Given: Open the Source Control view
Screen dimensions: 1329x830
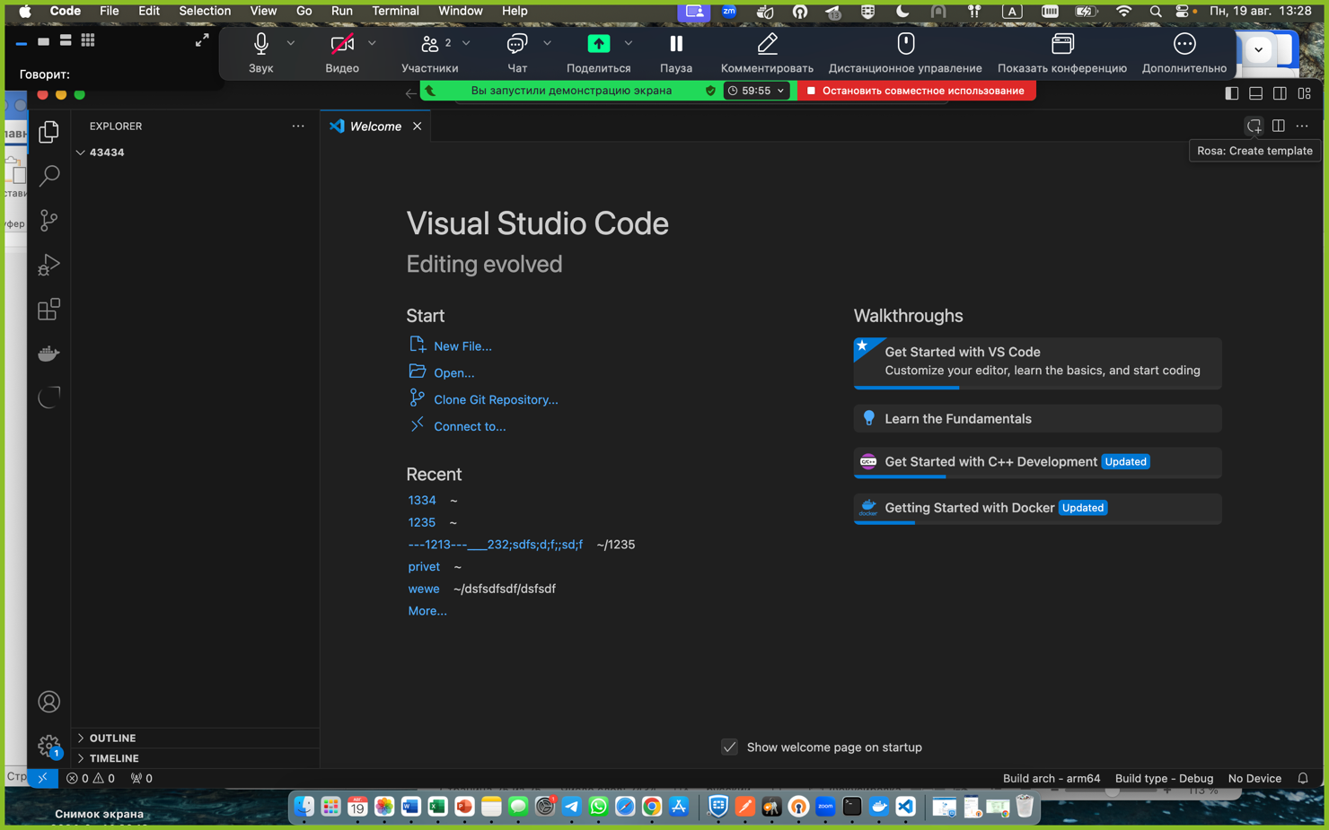Looking at the screenshot, I should [49, 221].
